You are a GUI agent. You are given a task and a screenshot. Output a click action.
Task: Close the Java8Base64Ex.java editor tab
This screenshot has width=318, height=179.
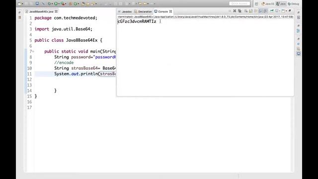click(x=56, y=11)
